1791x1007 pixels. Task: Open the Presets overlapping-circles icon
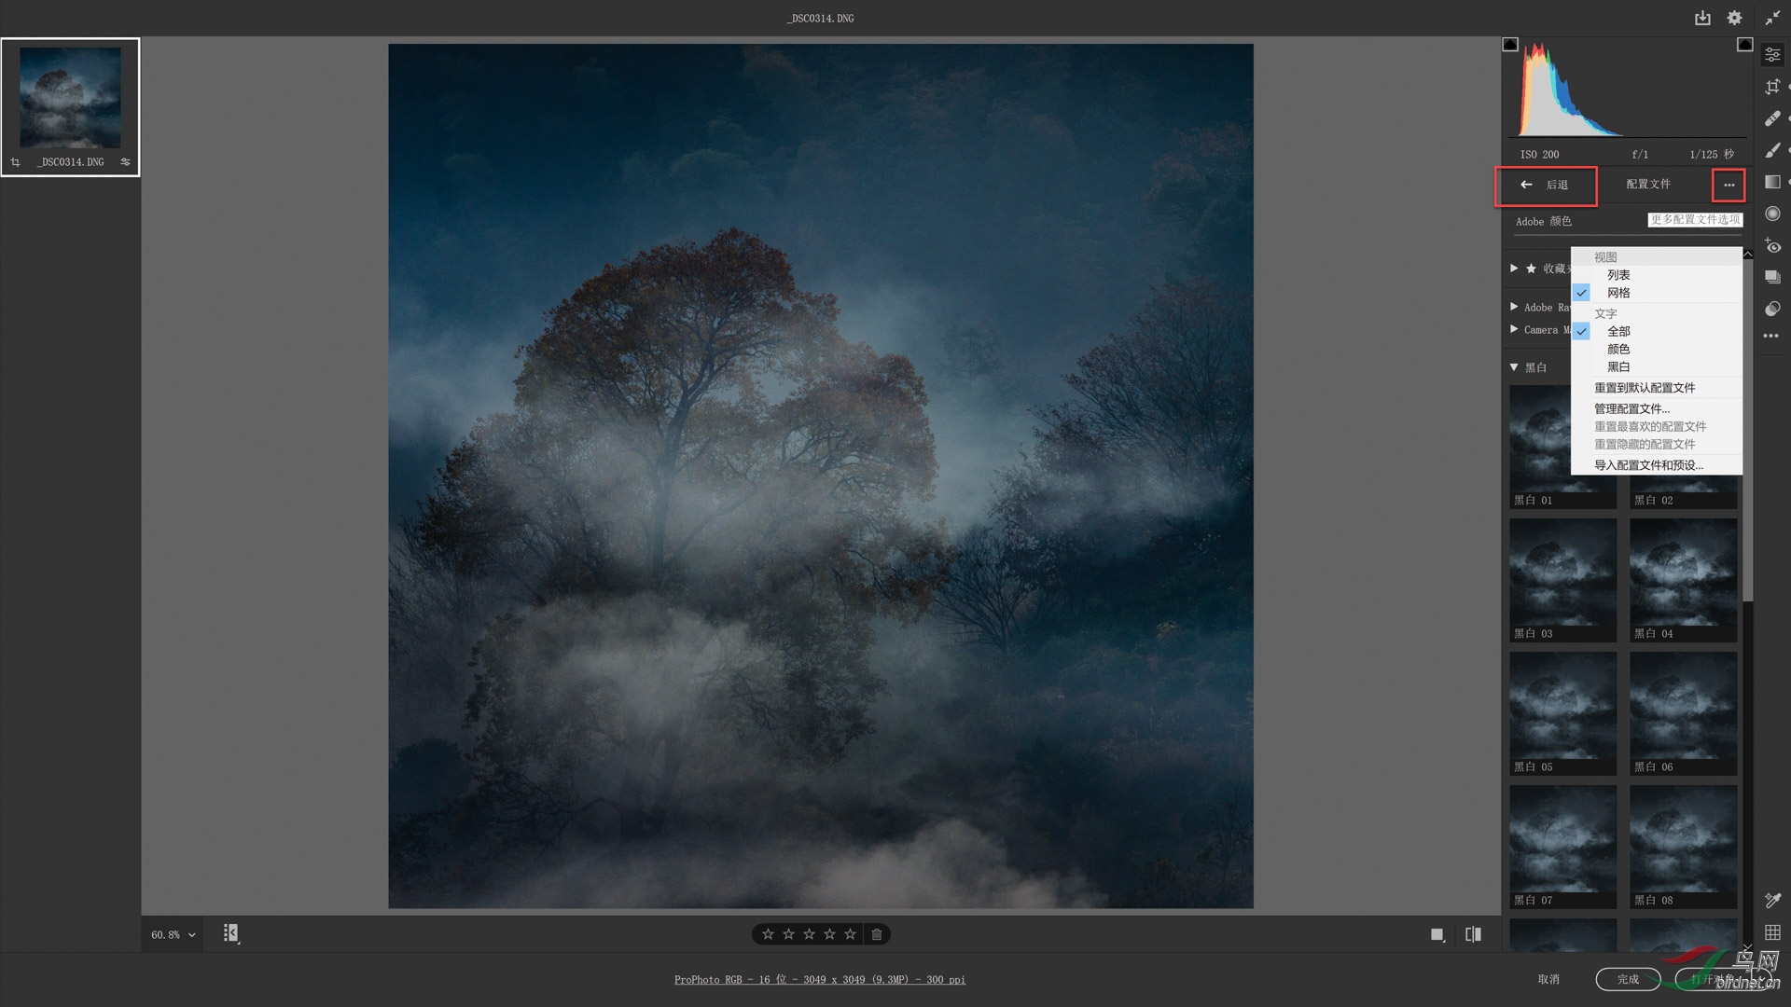1772,309
